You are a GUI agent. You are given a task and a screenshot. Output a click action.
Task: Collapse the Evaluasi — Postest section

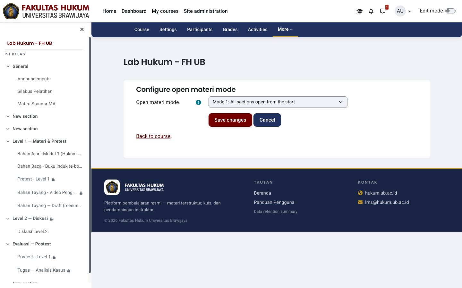coord(8,244)
